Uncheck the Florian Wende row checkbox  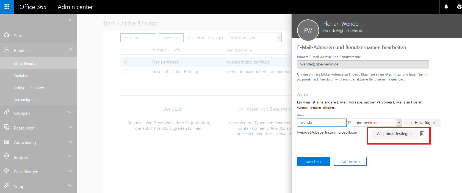click(x=125, y=62)
